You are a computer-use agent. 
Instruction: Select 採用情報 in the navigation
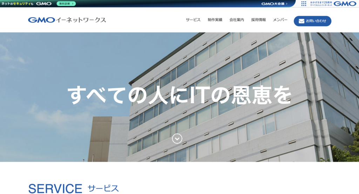coord(258,20)
